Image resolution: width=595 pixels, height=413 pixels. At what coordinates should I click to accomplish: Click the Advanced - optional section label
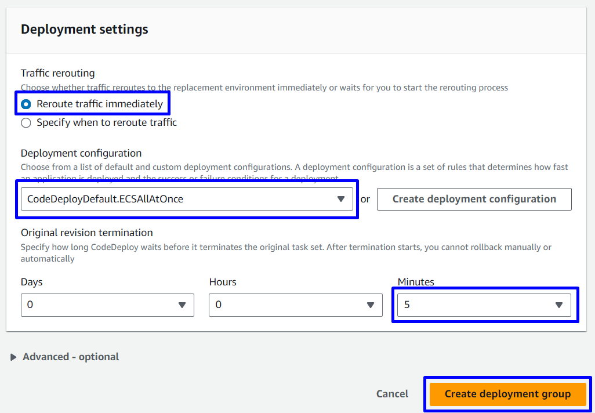[x=71, y=357]
